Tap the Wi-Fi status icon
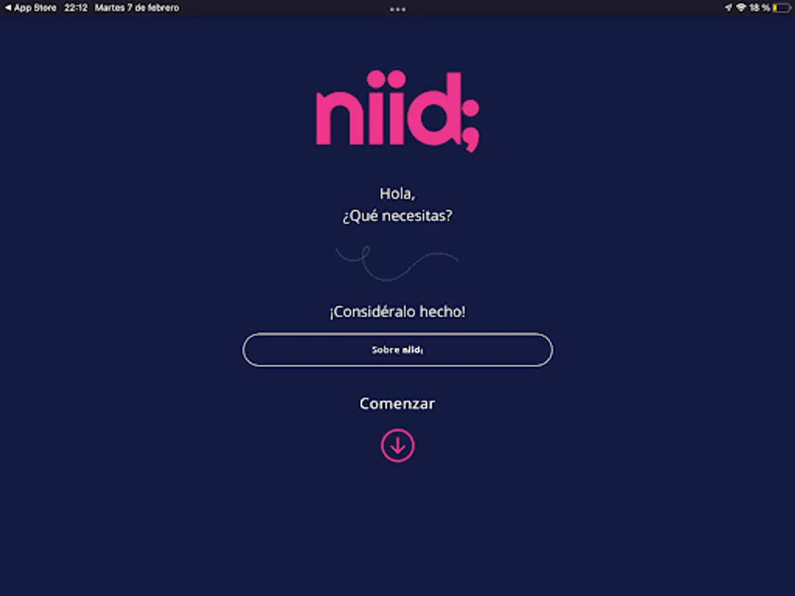Viewport: 795px width, 596px height. pos(741,8)
